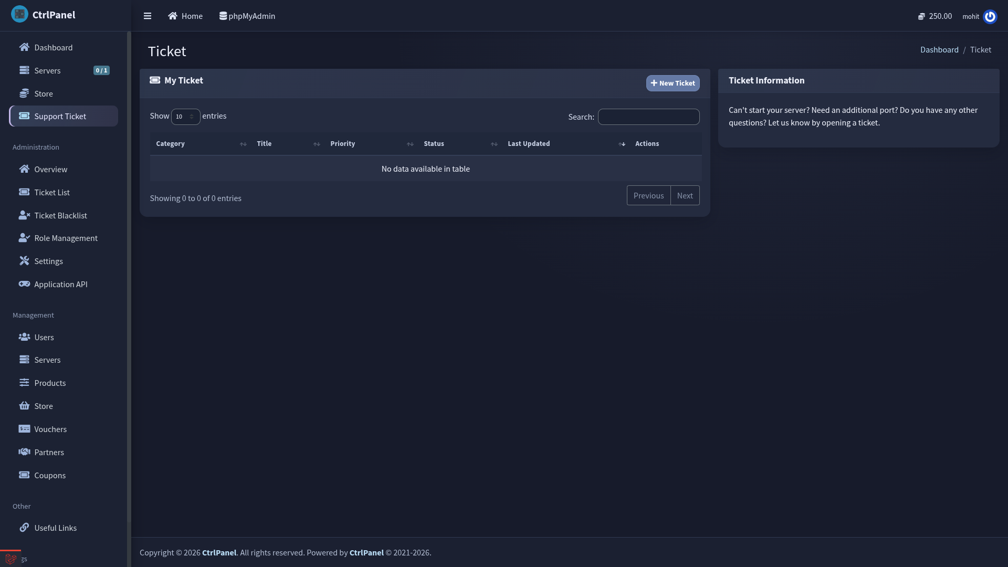Click the Previous pagination button
This screenshot has height=567, width=1008.
click(x=648, y=195)
